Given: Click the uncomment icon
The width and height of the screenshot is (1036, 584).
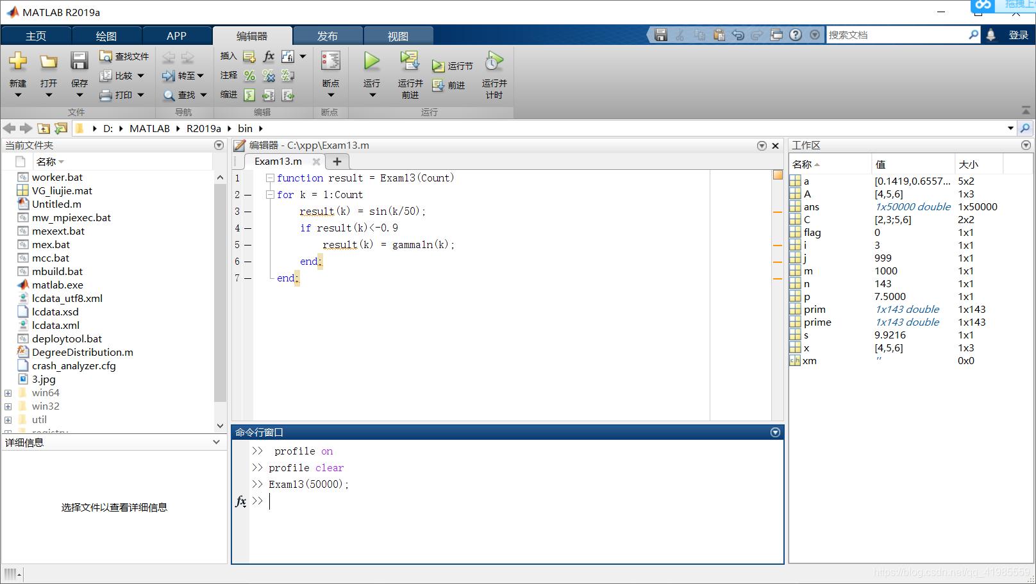Looking at the screenshot, I should coord(269,76).
